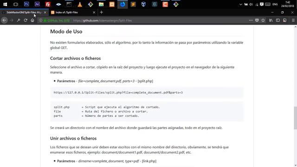This screenshot has height=167, width=297.
Task: Go to the Firefox home page
Action: click(x=32, y=20)
